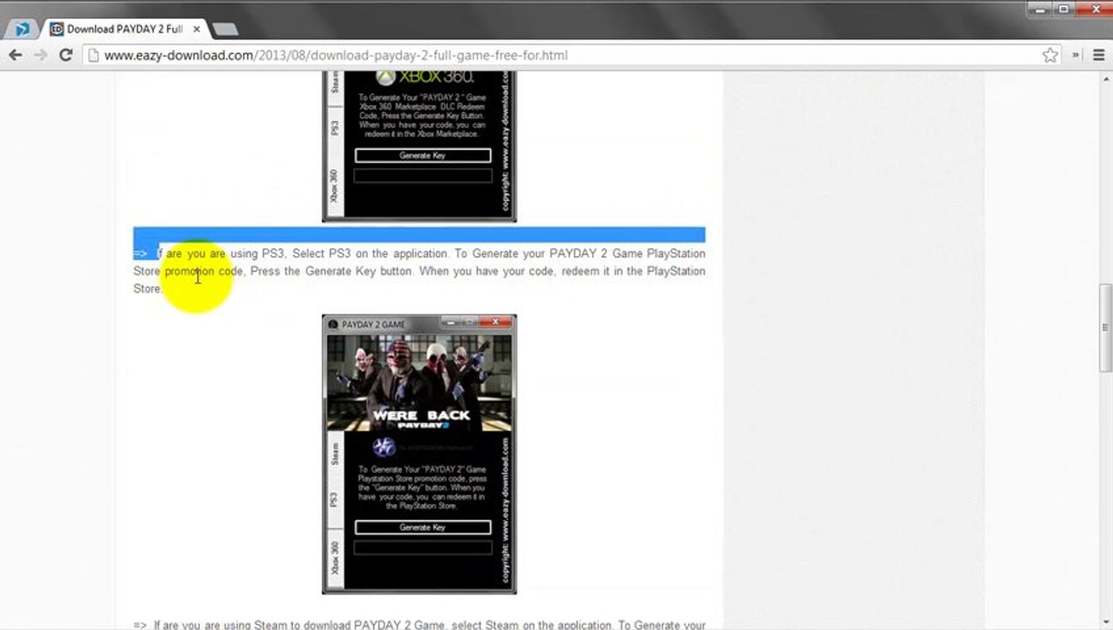Select the pinned tab with blue logo

(22, 29)
